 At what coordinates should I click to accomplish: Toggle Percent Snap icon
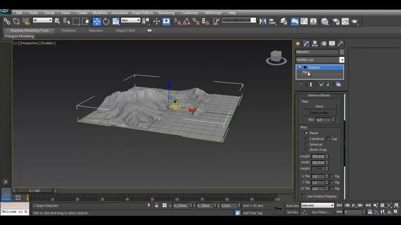click(196, 21)
